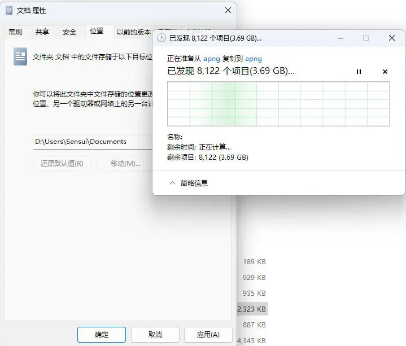Minimize the copy progress dialog
Screen dimensions: 406x346
point(340,38)
